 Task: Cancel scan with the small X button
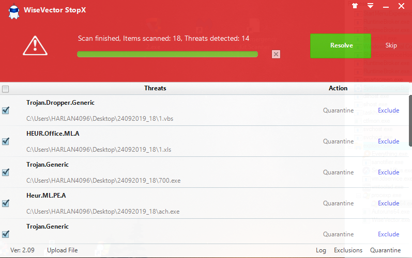pyautogui.click(x=276, y=54)
